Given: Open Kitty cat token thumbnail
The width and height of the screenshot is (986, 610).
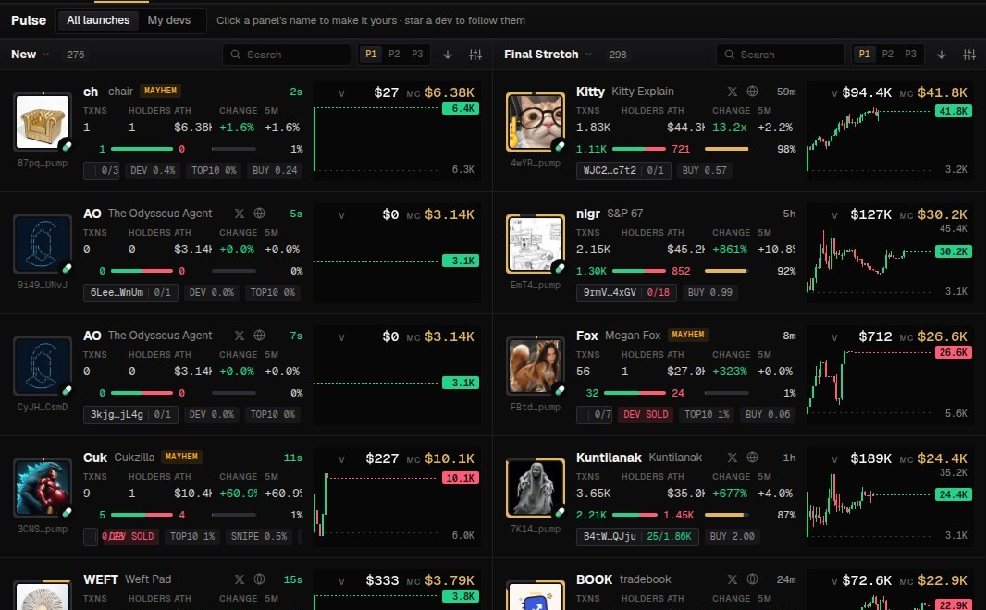Looking at the screenshot, I should pyautogui.click(x=536, y=122).
